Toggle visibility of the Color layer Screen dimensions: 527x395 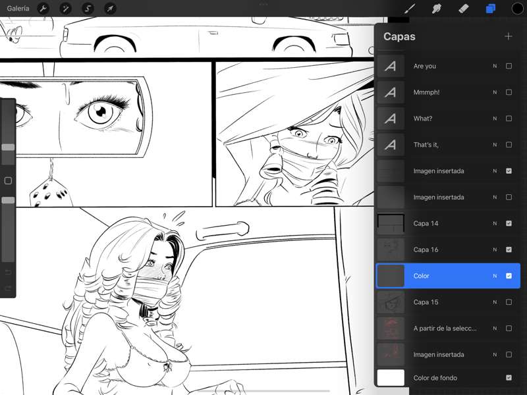(x=509, y=276)
